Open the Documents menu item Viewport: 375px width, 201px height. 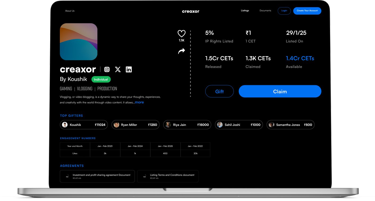click(265, 11)
